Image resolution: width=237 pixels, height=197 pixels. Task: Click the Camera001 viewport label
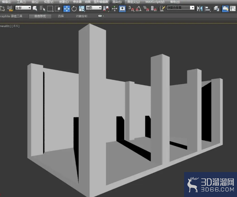[5, 26]
